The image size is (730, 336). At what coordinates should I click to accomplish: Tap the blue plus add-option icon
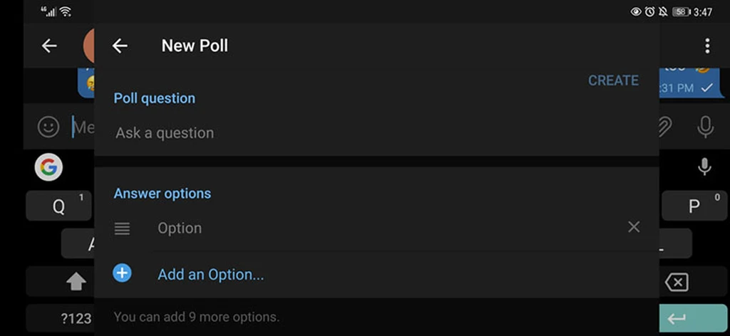click(122, 273)
